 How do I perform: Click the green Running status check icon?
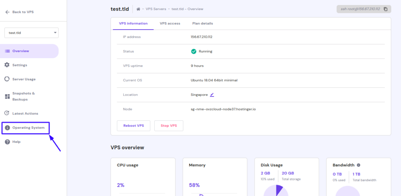tap(193, 51)
